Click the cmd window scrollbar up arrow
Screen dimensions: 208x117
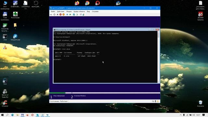coord(158,32)
